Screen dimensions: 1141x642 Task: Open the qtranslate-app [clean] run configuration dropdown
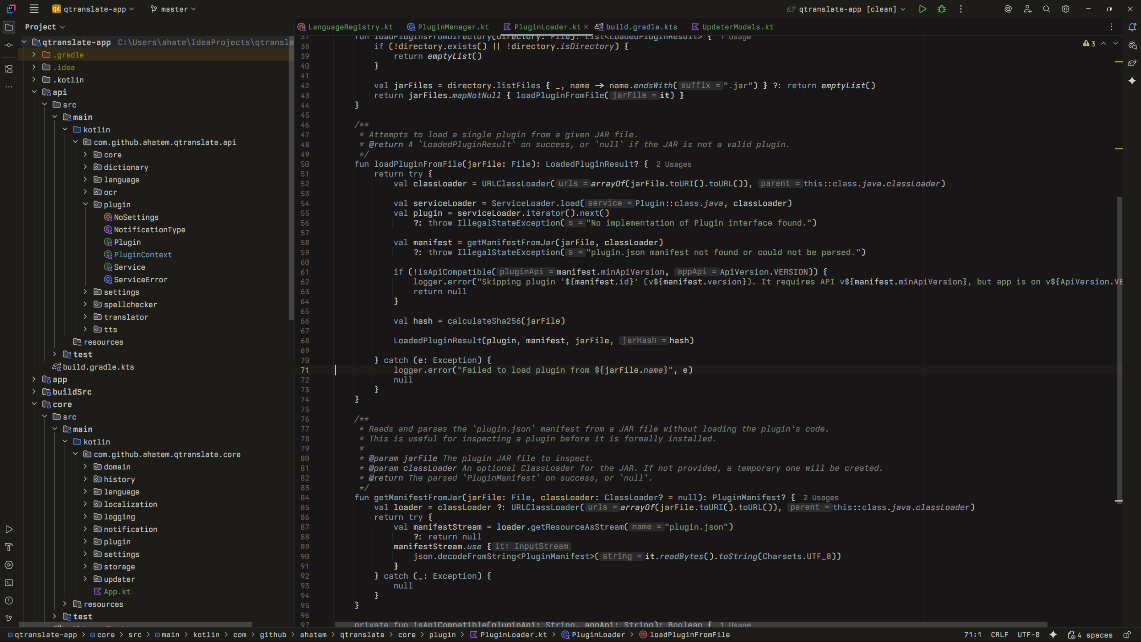tap(846, 9)
